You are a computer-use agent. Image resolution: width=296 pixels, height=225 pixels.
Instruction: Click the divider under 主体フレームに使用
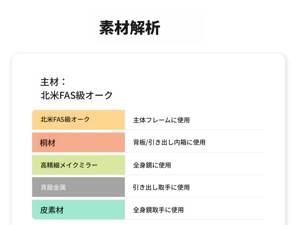coord(194,130)
